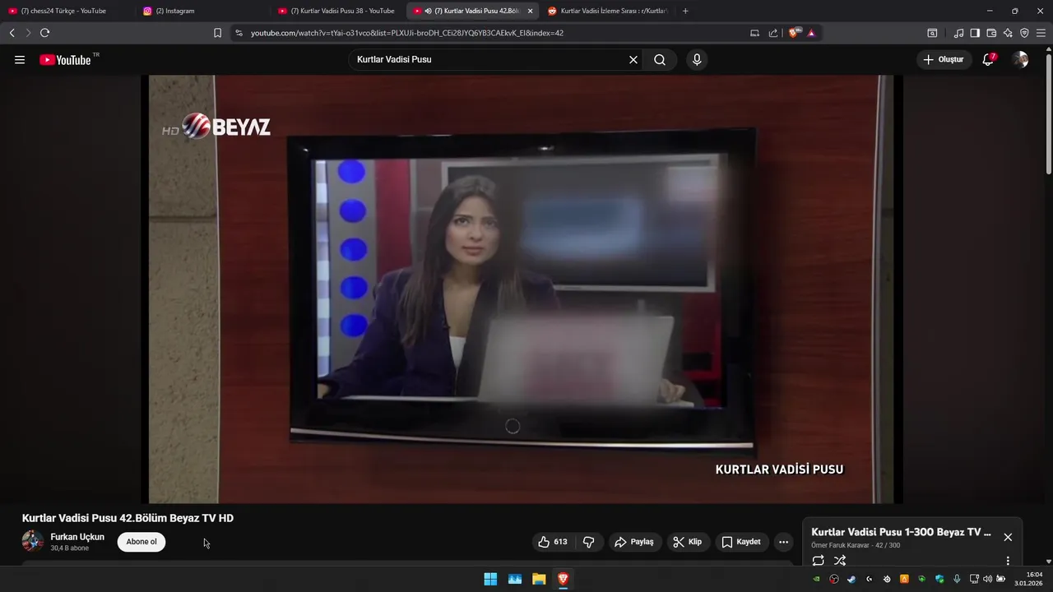Open Brave Leo AI sparkle icon
This screenshot has width=1053, height=592.
(1008, 33)
